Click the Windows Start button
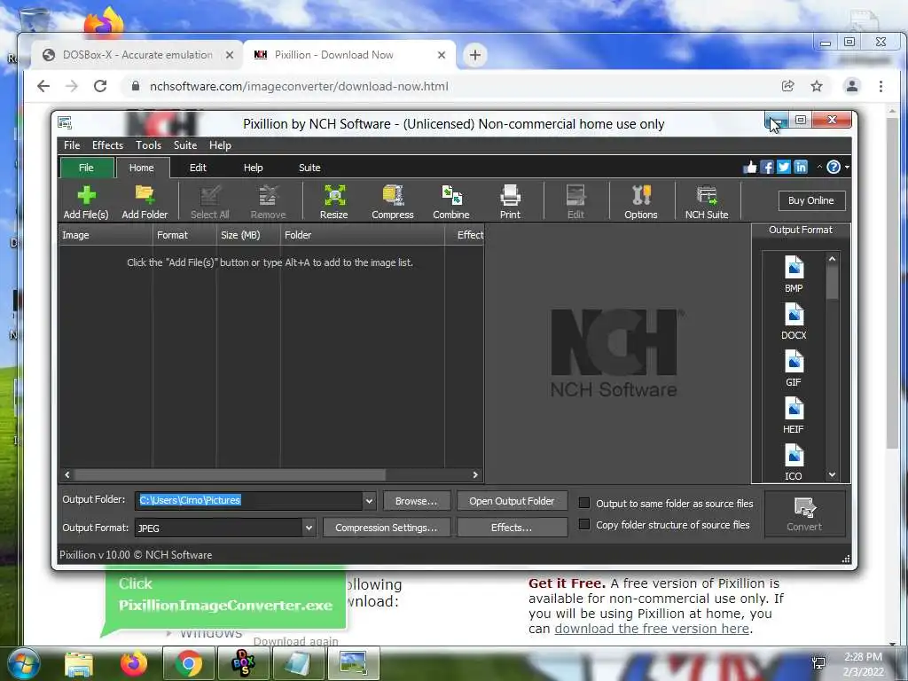Image resolution: width=908 pixels, height=681 pixels. [x=23, y=663]
